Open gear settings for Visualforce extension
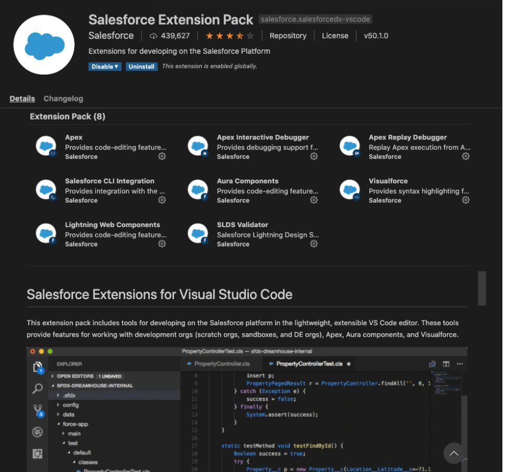 466,200
